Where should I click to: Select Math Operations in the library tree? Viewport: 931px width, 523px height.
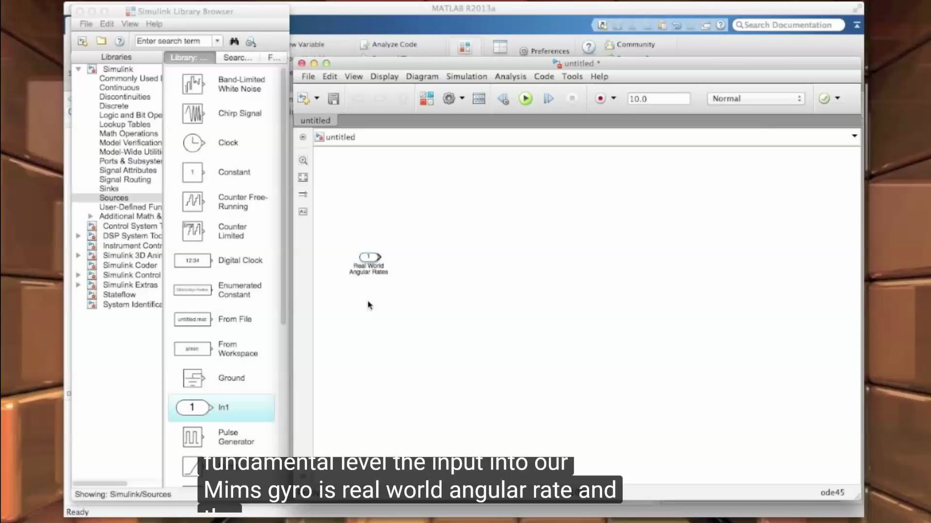point(128,134)
